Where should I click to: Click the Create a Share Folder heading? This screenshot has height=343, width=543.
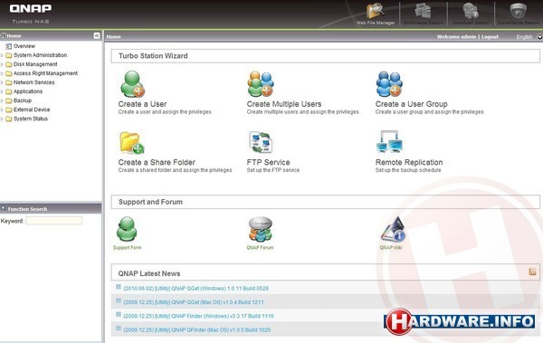[157, 162]
